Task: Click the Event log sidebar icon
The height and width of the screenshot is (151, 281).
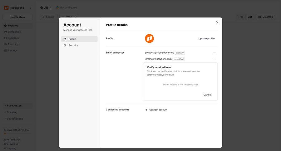Action: point(5,44)
